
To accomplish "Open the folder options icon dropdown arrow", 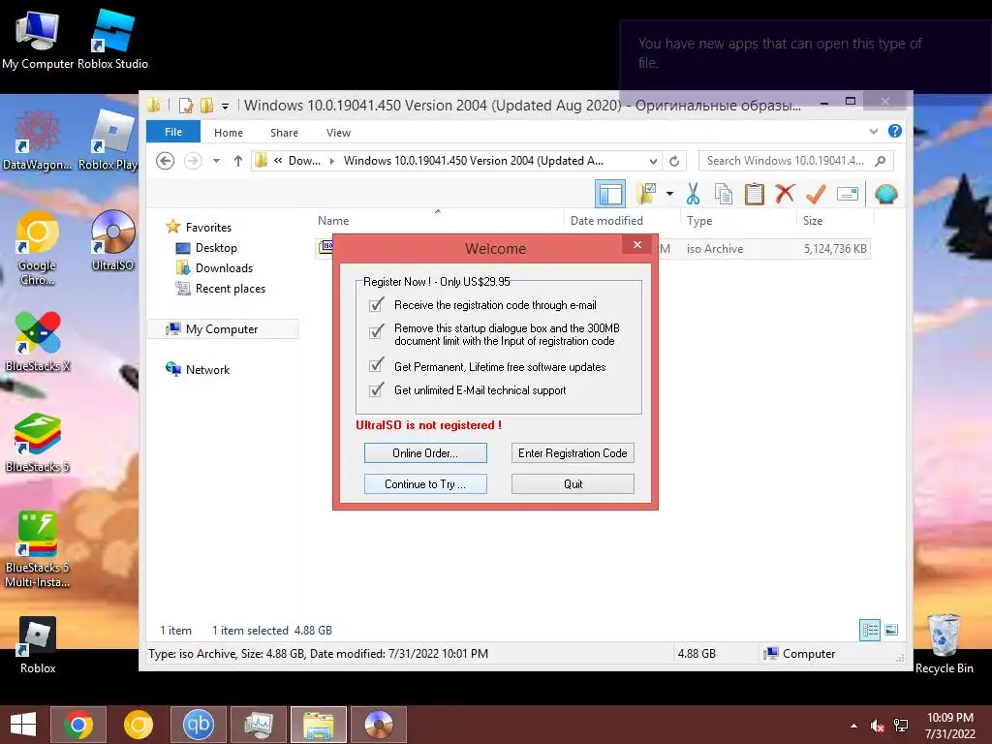I will [669, 194].
